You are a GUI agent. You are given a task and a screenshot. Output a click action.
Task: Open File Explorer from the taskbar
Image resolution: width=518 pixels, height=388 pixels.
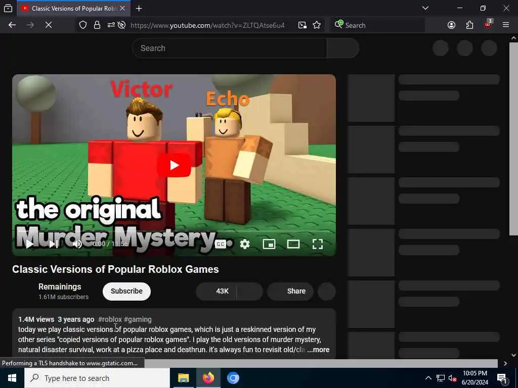[x=183, y=378]
